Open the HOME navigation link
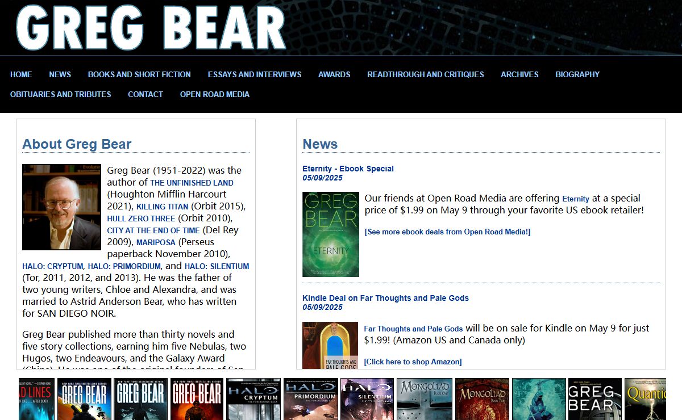The height and width of the screenshot is (420, 682). pyautogui.click(x=21, y=74)
